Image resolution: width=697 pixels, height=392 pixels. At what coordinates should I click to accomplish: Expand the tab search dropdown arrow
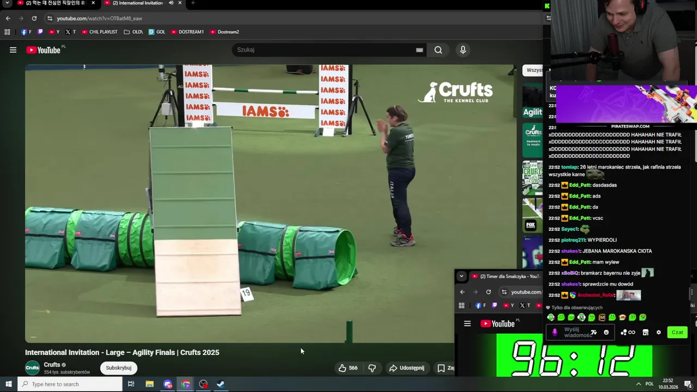tap(7, 3)
